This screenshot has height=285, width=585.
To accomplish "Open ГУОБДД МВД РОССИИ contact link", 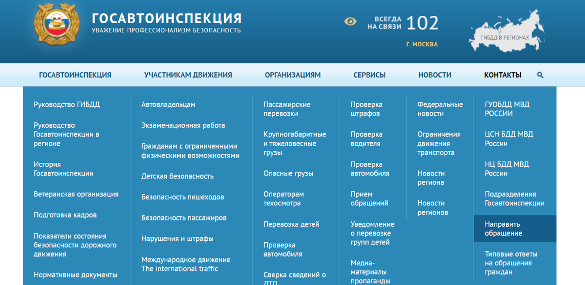I will [x=507, y=109].
